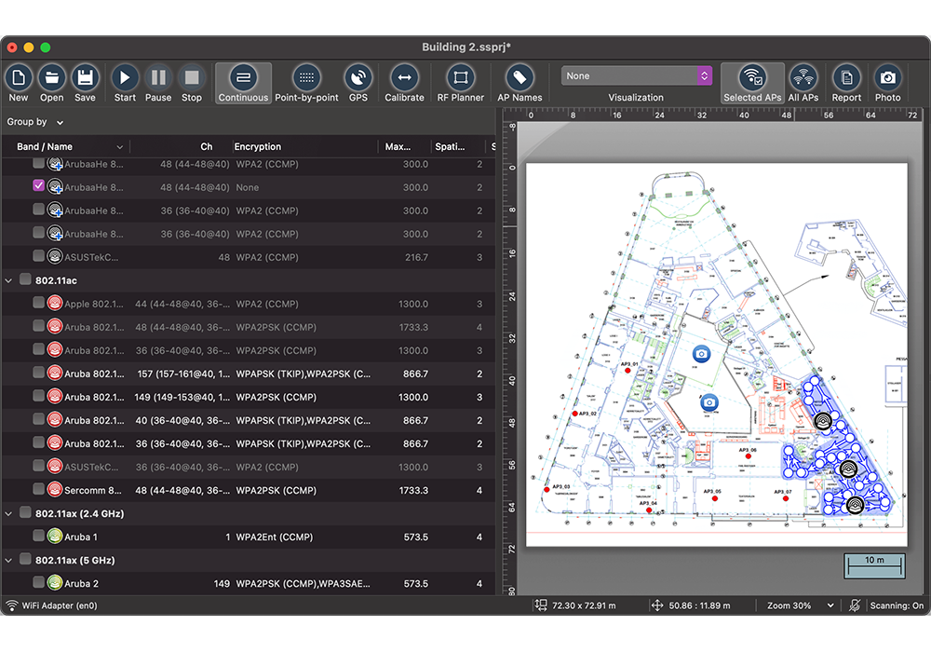The image size is (931, 652).
Task: Select all APs in the 802.11ac group
Action: click(25, 279)
